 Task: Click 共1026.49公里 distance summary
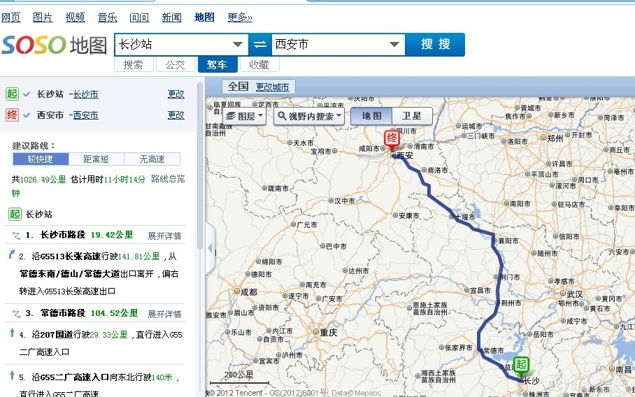coord(39,179)
